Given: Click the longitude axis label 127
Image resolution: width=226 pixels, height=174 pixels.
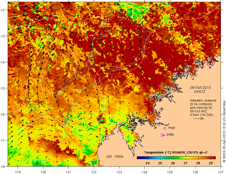Looking at the screenshot, I should [x=221, y=172].
